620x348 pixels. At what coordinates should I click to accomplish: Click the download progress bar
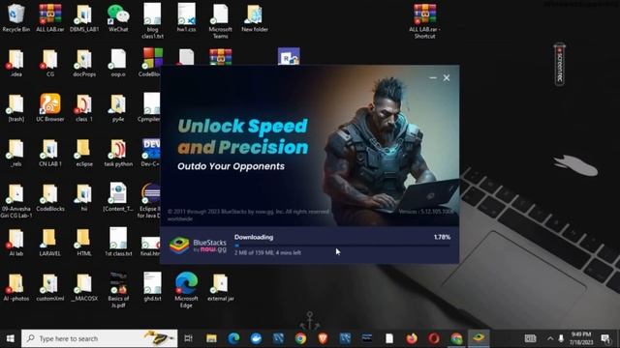click(x=342, y=246)
